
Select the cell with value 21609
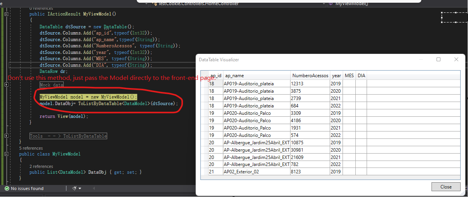[x=310, y=157]
